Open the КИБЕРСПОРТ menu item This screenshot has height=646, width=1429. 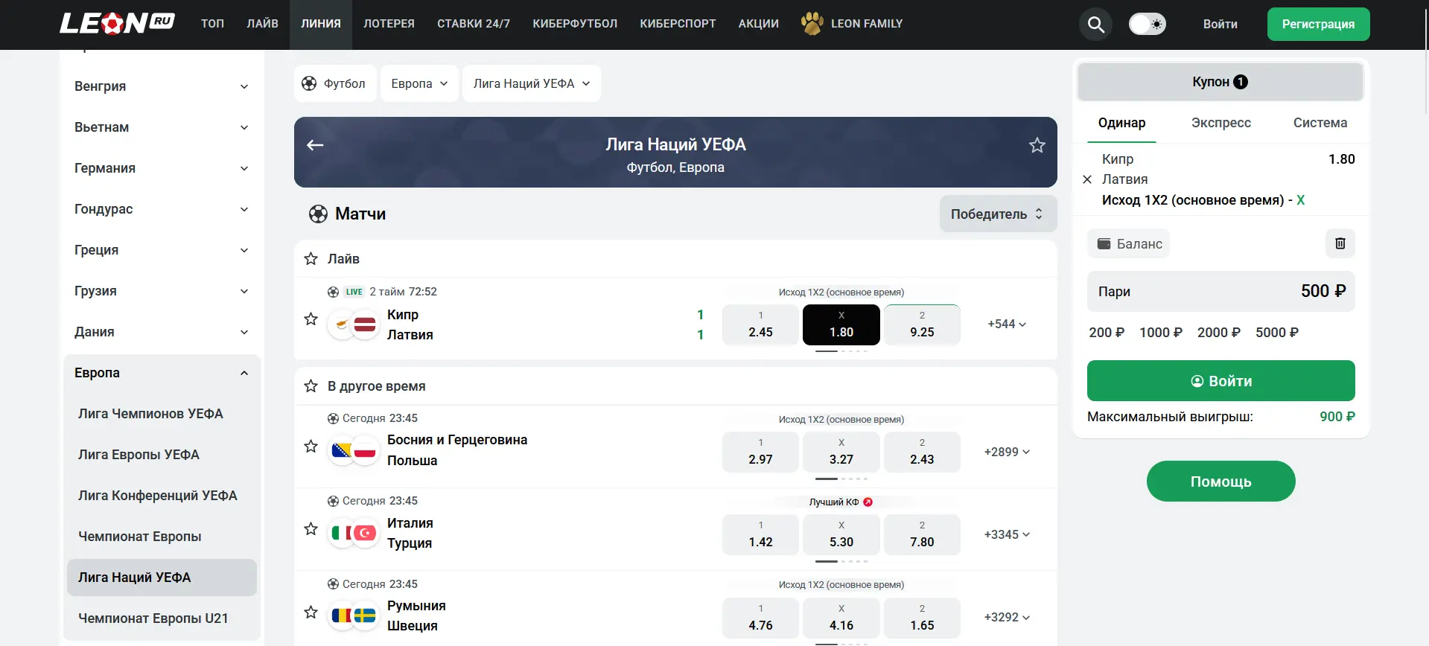point(678,24)
